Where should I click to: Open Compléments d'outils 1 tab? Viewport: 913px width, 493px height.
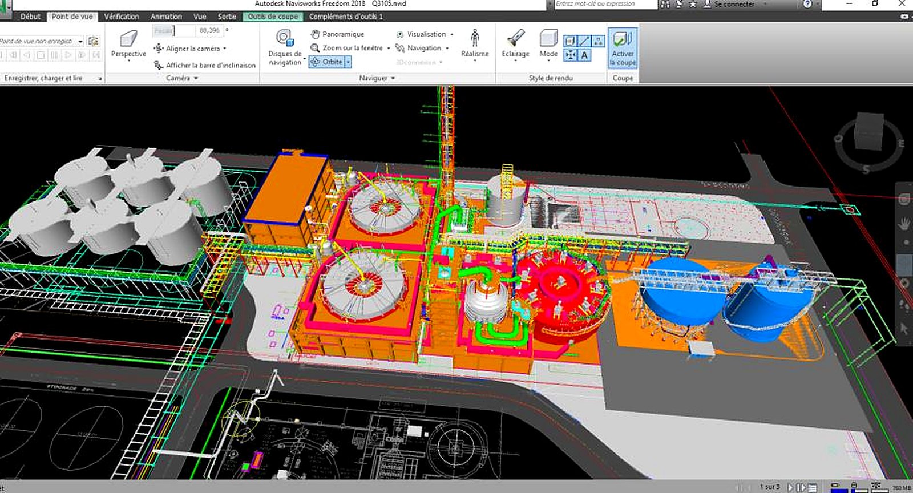point(346,17)
